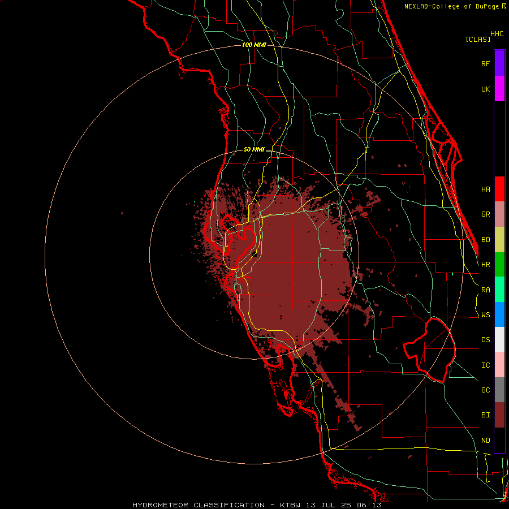This screenshot has width=509, height=509.
Task: Click the yellow BD legend swatch
Action: click(x=499, y=239)
